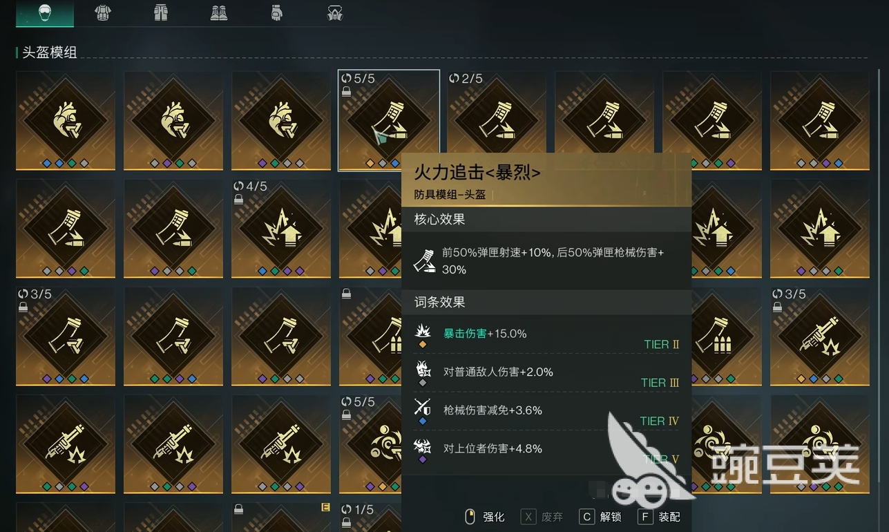The width and height of the screenshot is (889, 532).
Task: Open the gas mask tab icon
Action: (x=335, y=12)
